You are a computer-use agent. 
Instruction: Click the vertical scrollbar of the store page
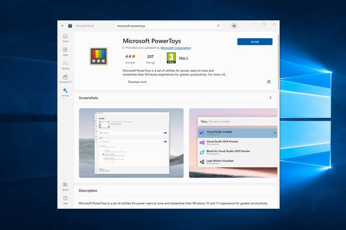pyautogui.click(x=278, y=62)
